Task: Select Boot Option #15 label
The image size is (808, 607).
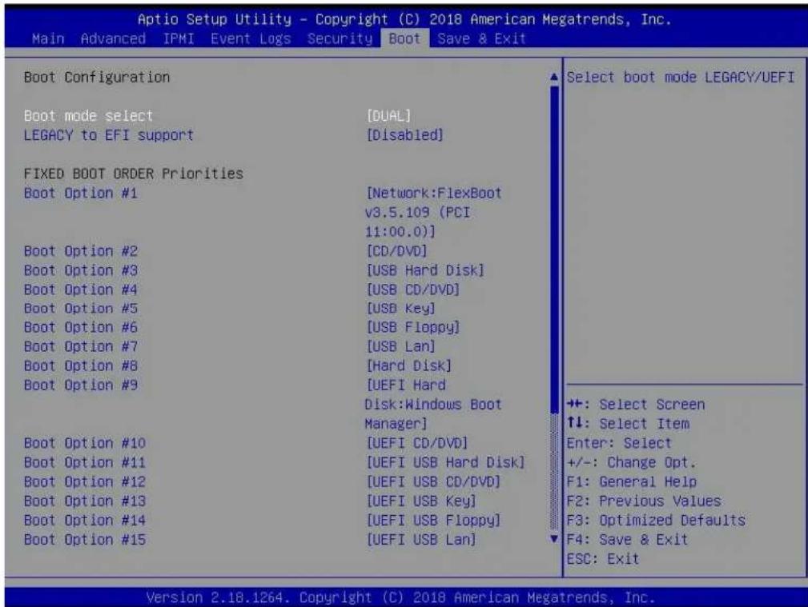Action: pos(85,540)
